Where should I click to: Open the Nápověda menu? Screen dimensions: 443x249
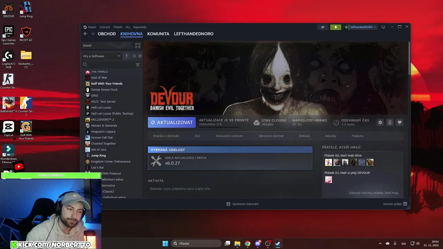coord(140,27)
